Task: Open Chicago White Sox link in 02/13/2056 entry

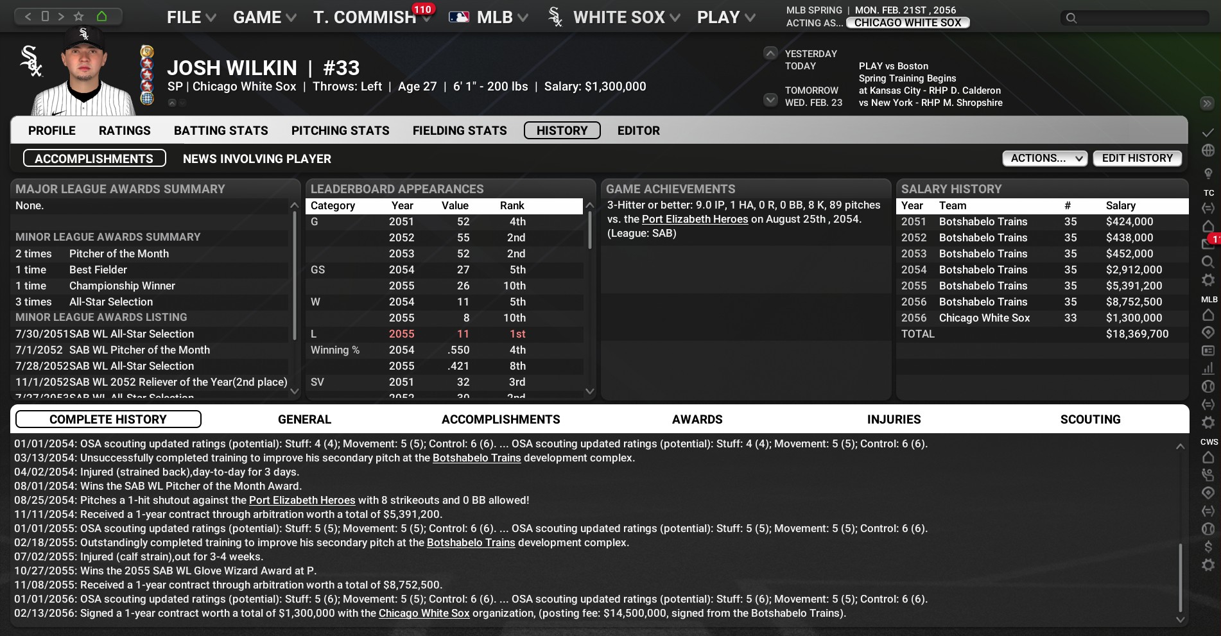Action: coord(424,613)
